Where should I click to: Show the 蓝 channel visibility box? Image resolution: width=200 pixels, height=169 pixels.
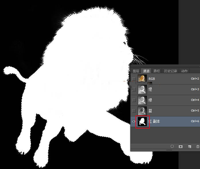click(x=134, y=111)
